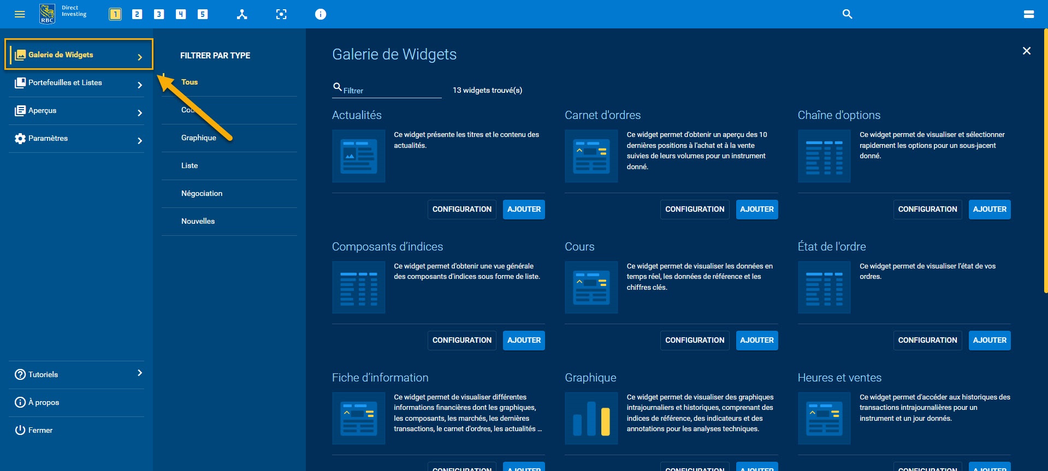Click the État de l'ordre widget thumbnail
This screenshot has height=471, width=1048.
(824, 287)
